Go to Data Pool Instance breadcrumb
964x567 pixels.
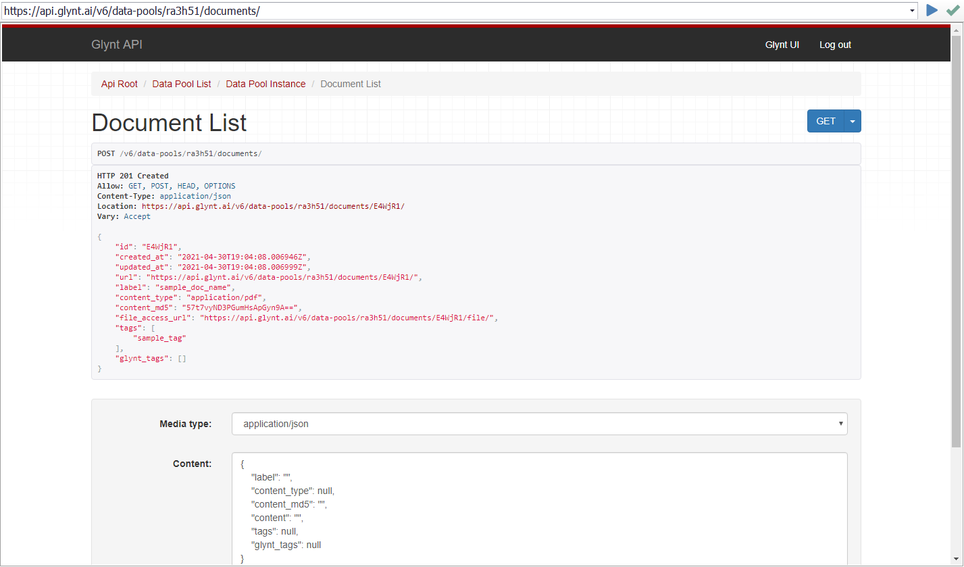[x=265, y=84]
